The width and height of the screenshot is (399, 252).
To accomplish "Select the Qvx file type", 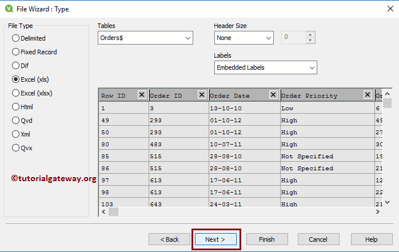I will coord(22,148).
